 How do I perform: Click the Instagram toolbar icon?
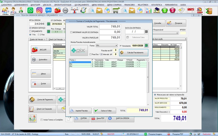(x=39, y=10)
